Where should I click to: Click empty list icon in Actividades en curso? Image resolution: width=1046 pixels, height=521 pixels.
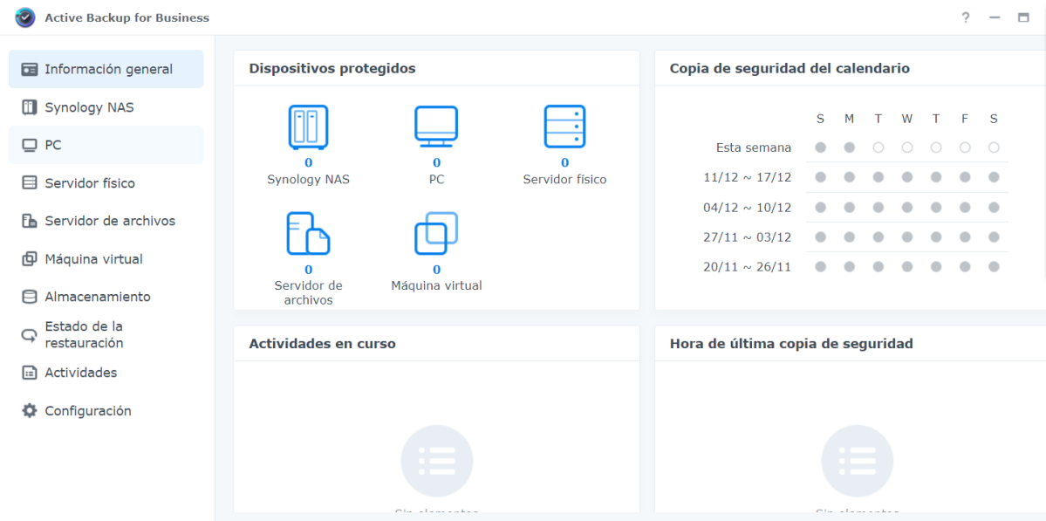(x=437, y=460)
